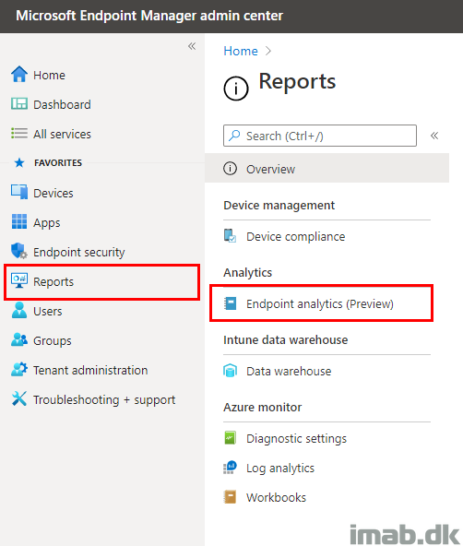Screen dimensions: 463x546
Task: Open Endpoint security shield icon
Action: tap(19, 251)
